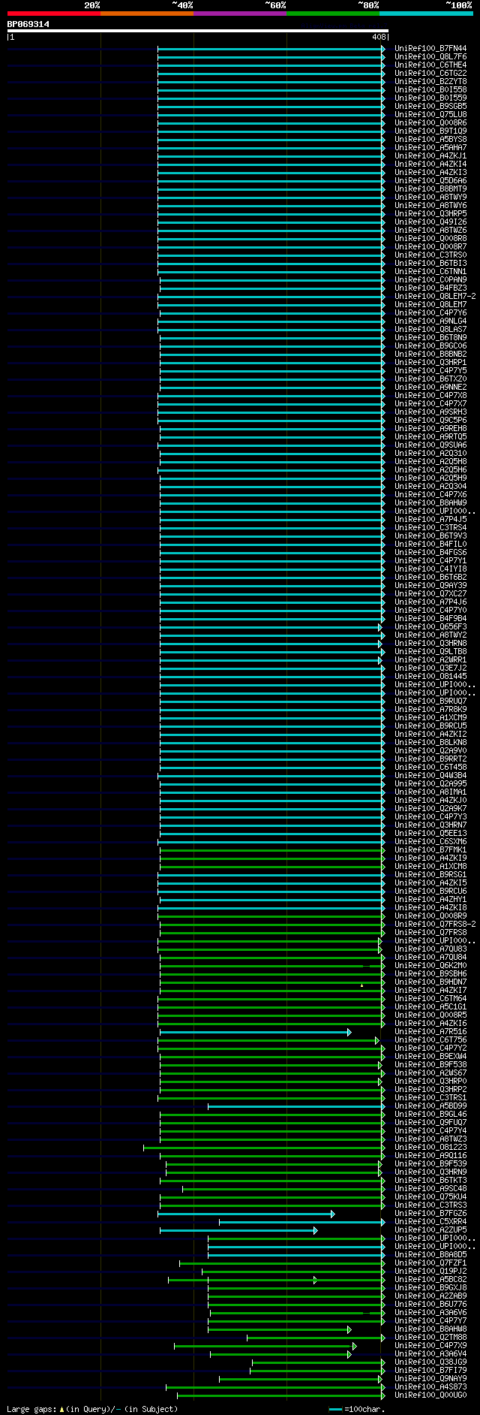Click the short cyan bar for UniRef100_A7R516
Screen dimensions: 480x1415
coord(254,1033)
